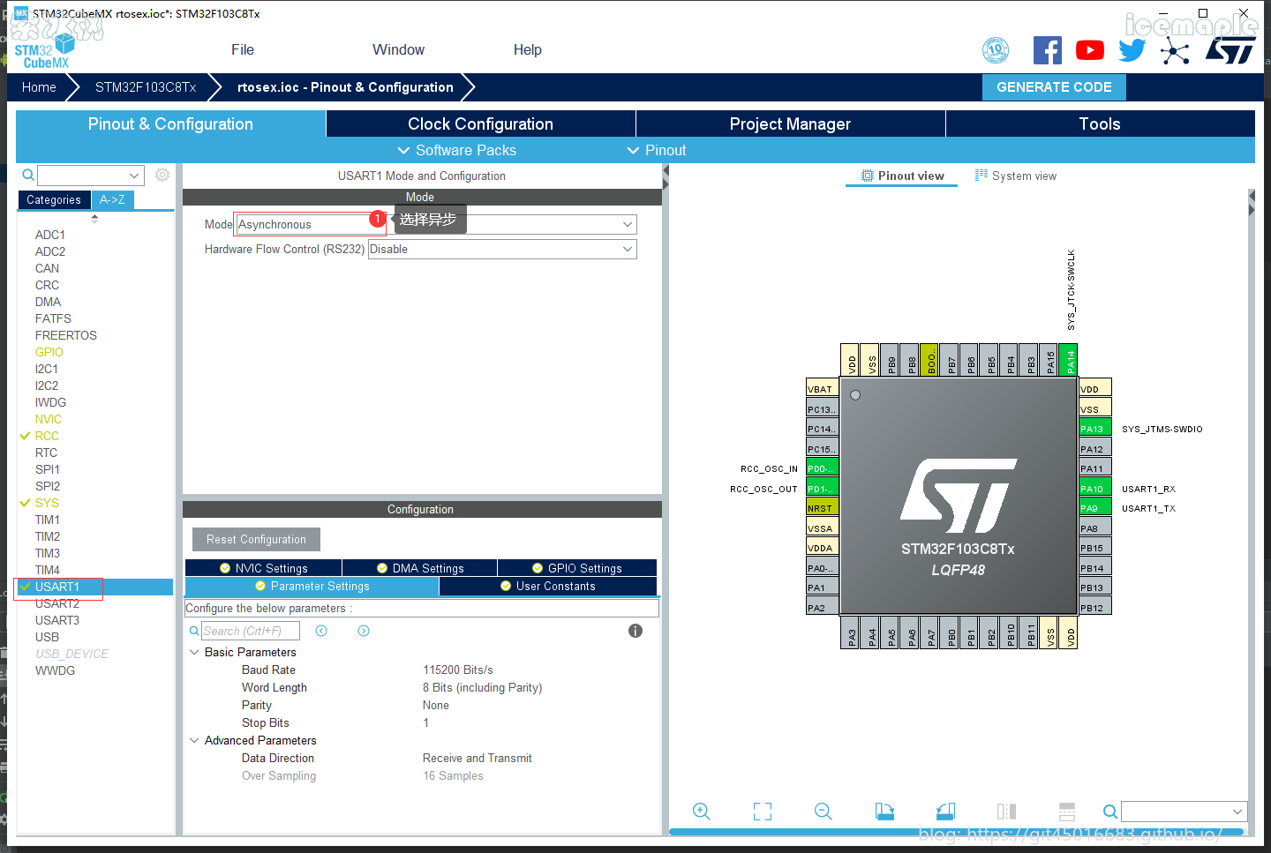Click the ST community network icon
1271x853 pixels.
(x=1175, y=51)
